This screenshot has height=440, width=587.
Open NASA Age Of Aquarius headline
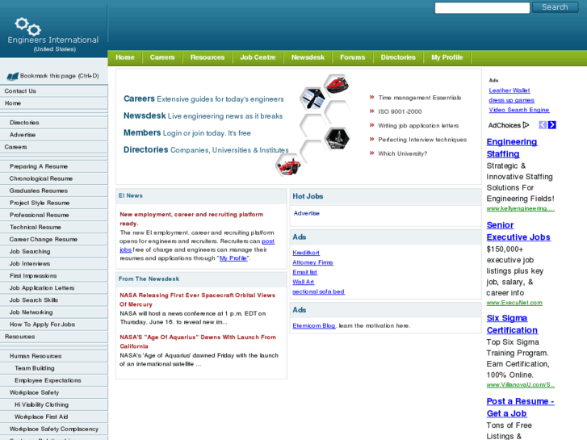pyautogui.click(x=198, y=342)
